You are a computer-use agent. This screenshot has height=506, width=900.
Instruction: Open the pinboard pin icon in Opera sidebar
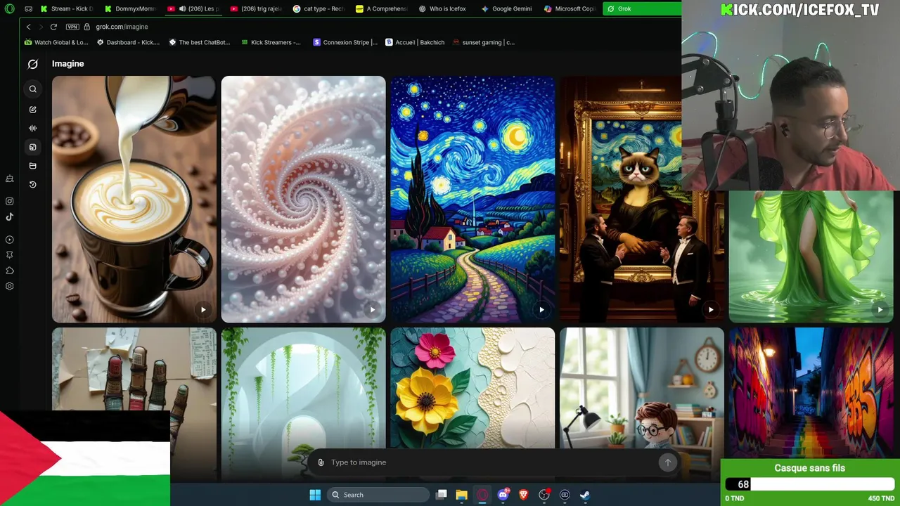(9, 255)
